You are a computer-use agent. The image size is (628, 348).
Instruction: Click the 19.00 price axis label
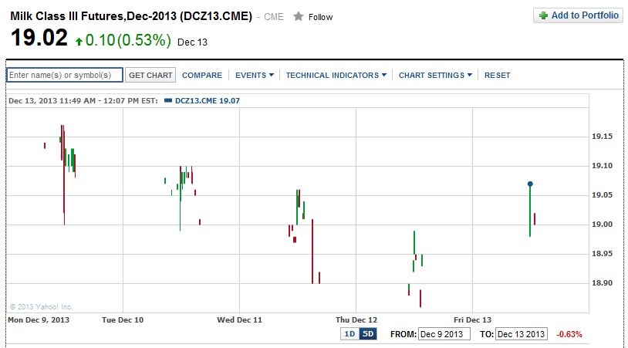point(602,225)
